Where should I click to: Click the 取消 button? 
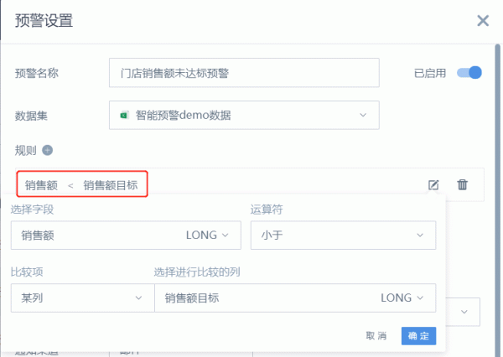point(376,336)
